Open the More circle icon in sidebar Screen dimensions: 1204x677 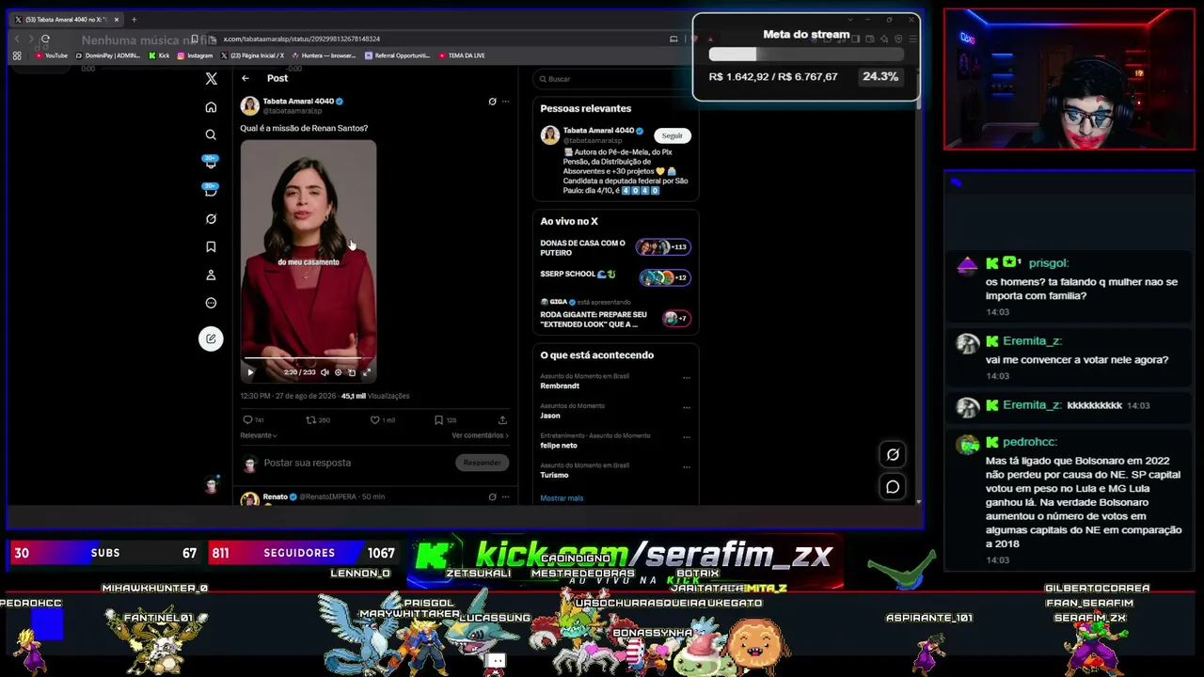tap(211, 303)
